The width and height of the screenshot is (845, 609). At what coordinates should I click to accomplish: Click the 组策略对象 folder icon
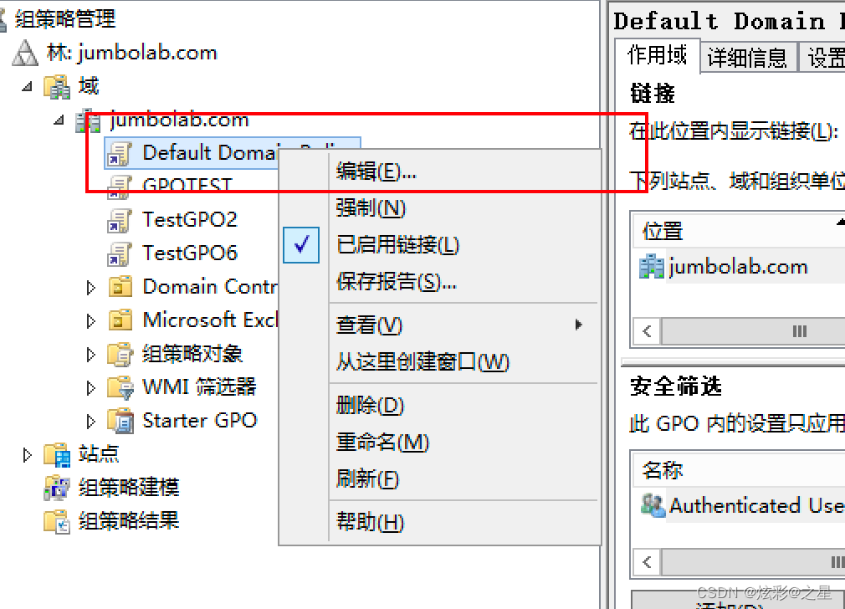tap(120, 354)
